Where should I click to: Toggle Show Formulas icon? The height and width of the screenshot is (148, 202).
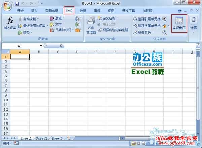click(x=164, y=19)
